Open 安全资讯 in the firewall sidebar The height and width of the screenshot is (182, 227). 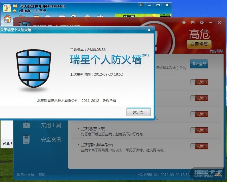click(x=51, y=140)
